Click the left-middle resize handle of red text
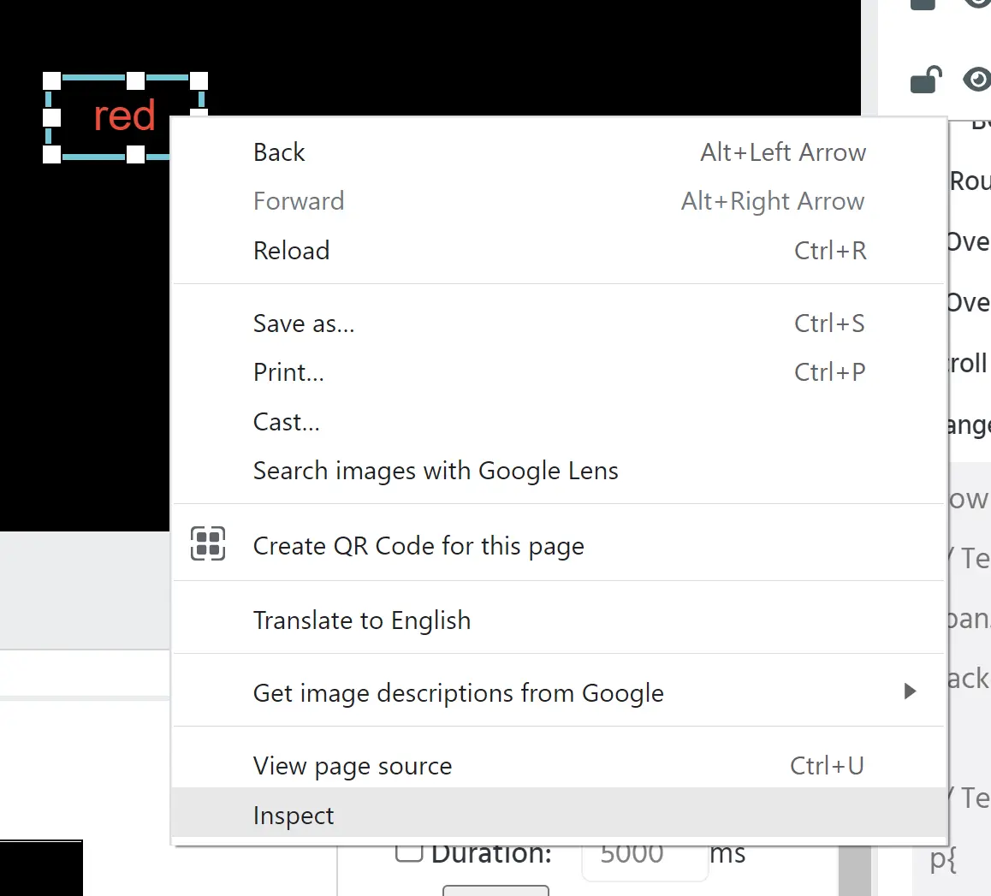The image size is (991, 896). point(52,116)
